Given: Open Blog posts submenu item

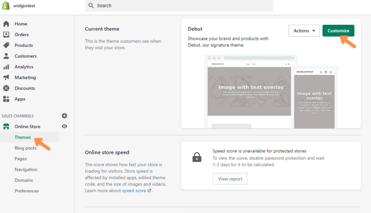Looking at the screenshot, I should tap(26, 148).
